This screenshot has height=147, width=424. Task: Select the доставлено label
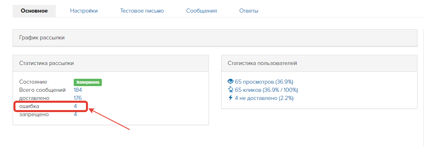[x=34, y=98]
